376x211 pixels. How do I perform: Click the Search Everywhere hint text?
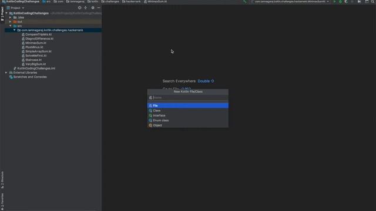coord(179,81)
